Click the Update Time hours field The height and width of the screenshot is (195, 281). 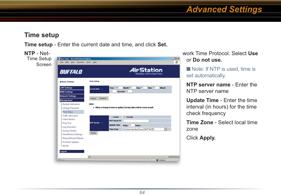(x=131, y=125)
